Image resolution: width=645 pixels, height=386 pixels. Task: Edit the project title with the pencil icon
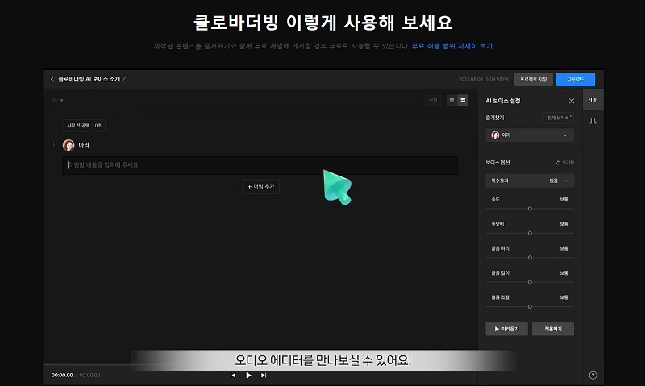tap(124, 79)
